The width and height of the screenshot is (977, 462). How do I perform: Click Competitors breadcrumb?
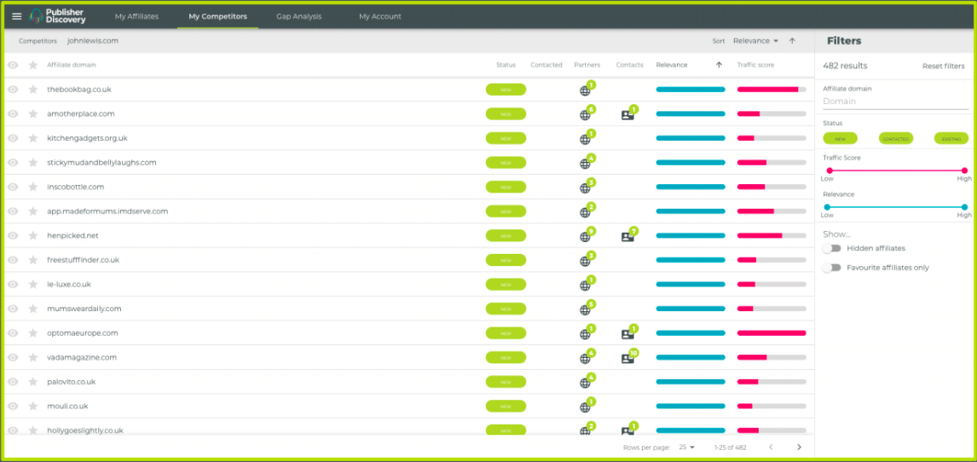(x=38, y=41)
